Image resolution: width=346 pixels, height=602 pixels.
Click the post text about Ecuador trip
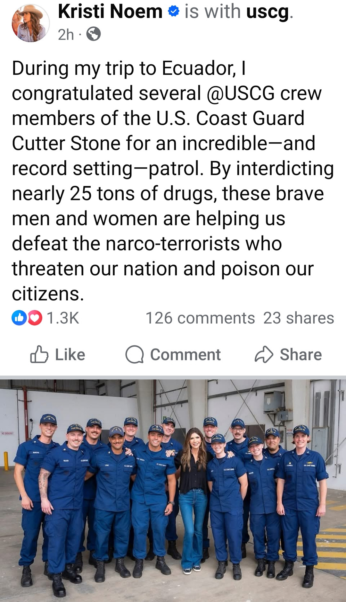173,181
